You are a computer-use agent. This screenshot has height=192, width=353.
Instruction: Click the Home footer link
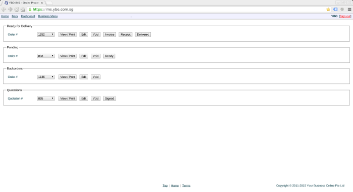(x=174, y=185)
